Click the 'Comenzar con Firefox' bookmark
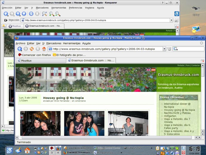The image size is (206, 155). pyautogui.click(x=34, y=55)
